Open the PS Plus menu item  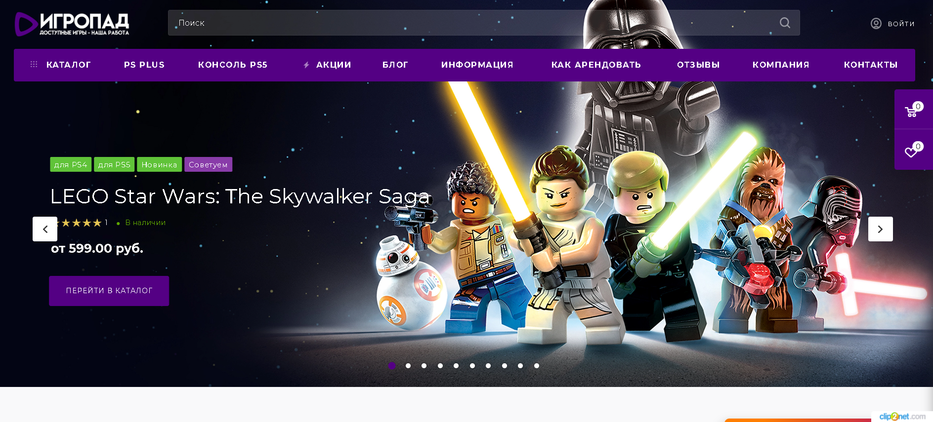[x=144, y=65]
